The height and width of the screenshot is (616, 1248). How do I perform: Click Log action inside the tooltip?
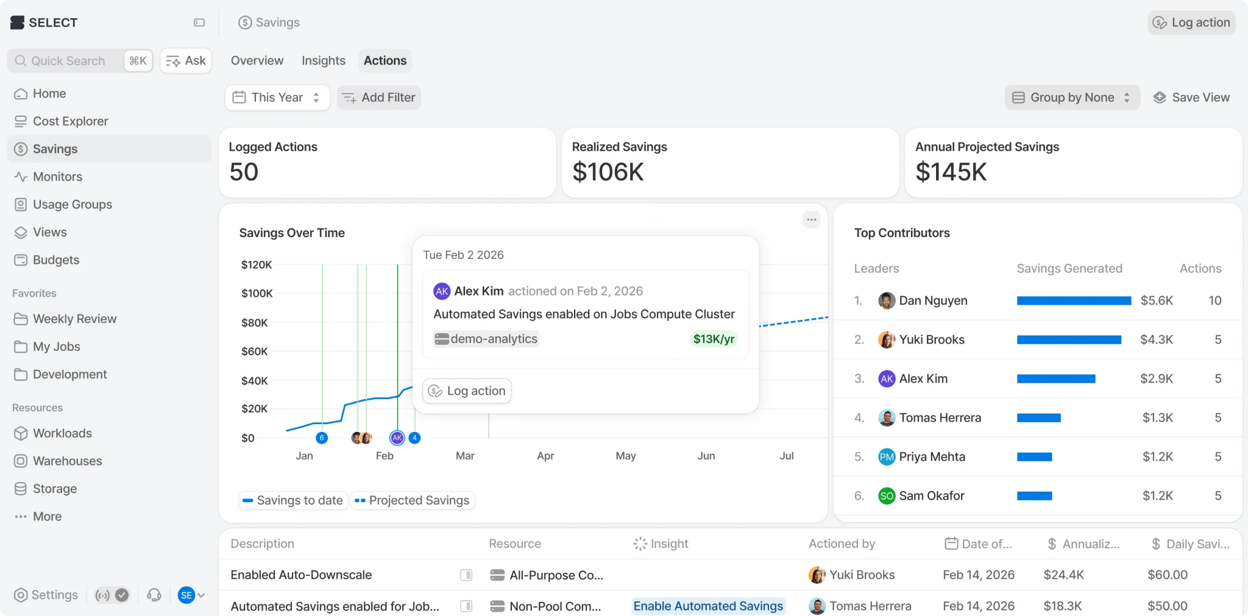pyautogui.click(x=467, y=391)
